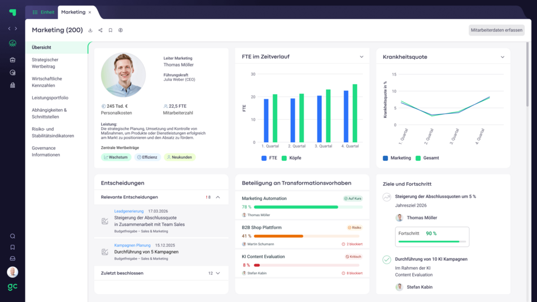
Task: Open the inbox icon in sidebar
Action: click(x=12, y=259)
